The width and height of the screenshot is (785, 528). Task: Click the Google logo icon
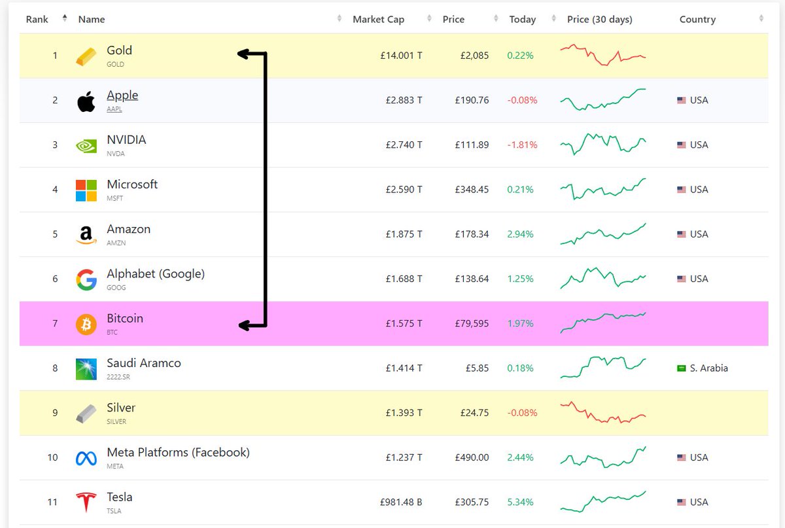click(86, 279)
